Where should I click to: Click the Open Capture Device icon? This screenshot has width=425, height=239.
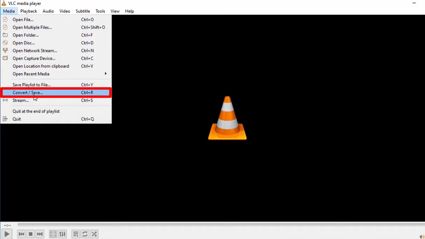click(5, 58)
